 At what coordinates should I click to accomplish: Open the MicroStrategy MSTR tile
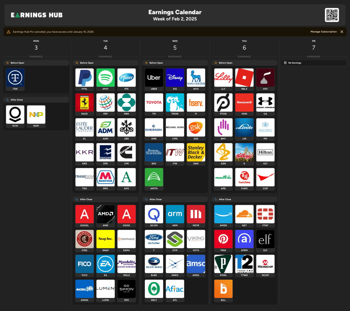click(x=196, y=216)
